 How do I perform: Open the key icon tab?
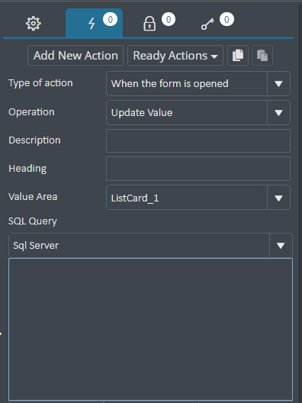click(207, 24)
